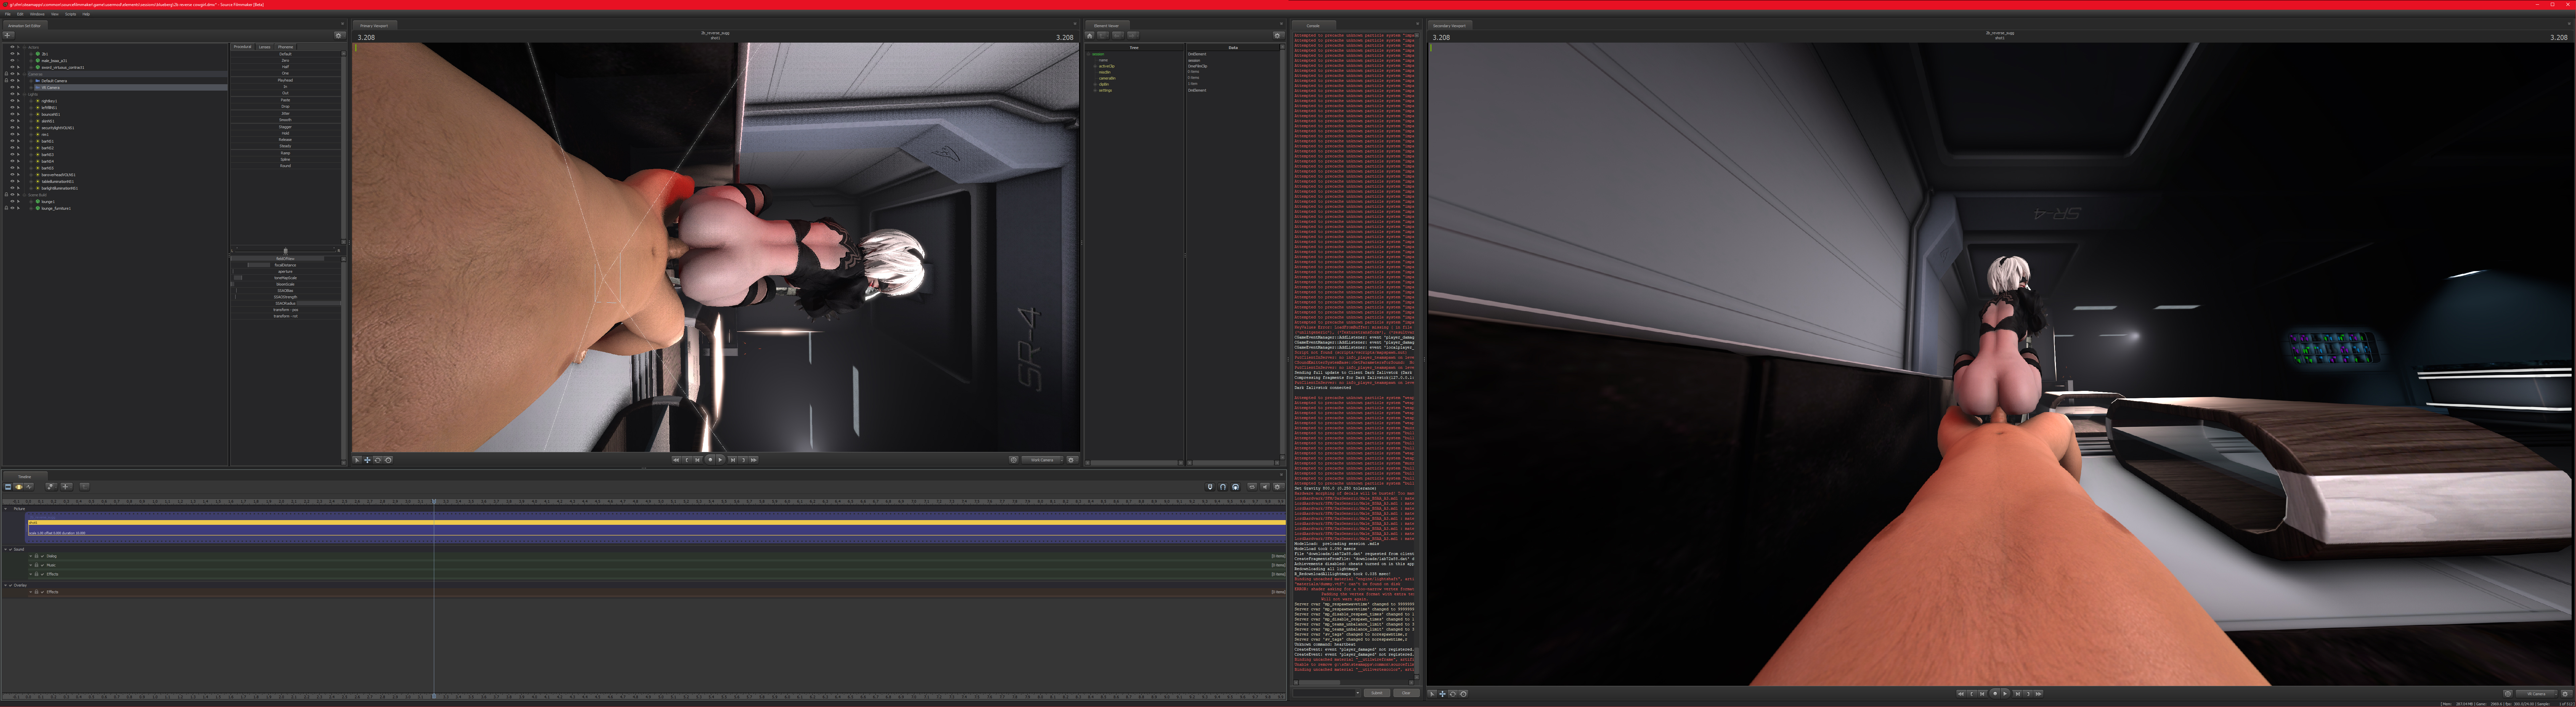
Task: Toggle visibility of rightkey1 light
Action: [x=12, y=101]
